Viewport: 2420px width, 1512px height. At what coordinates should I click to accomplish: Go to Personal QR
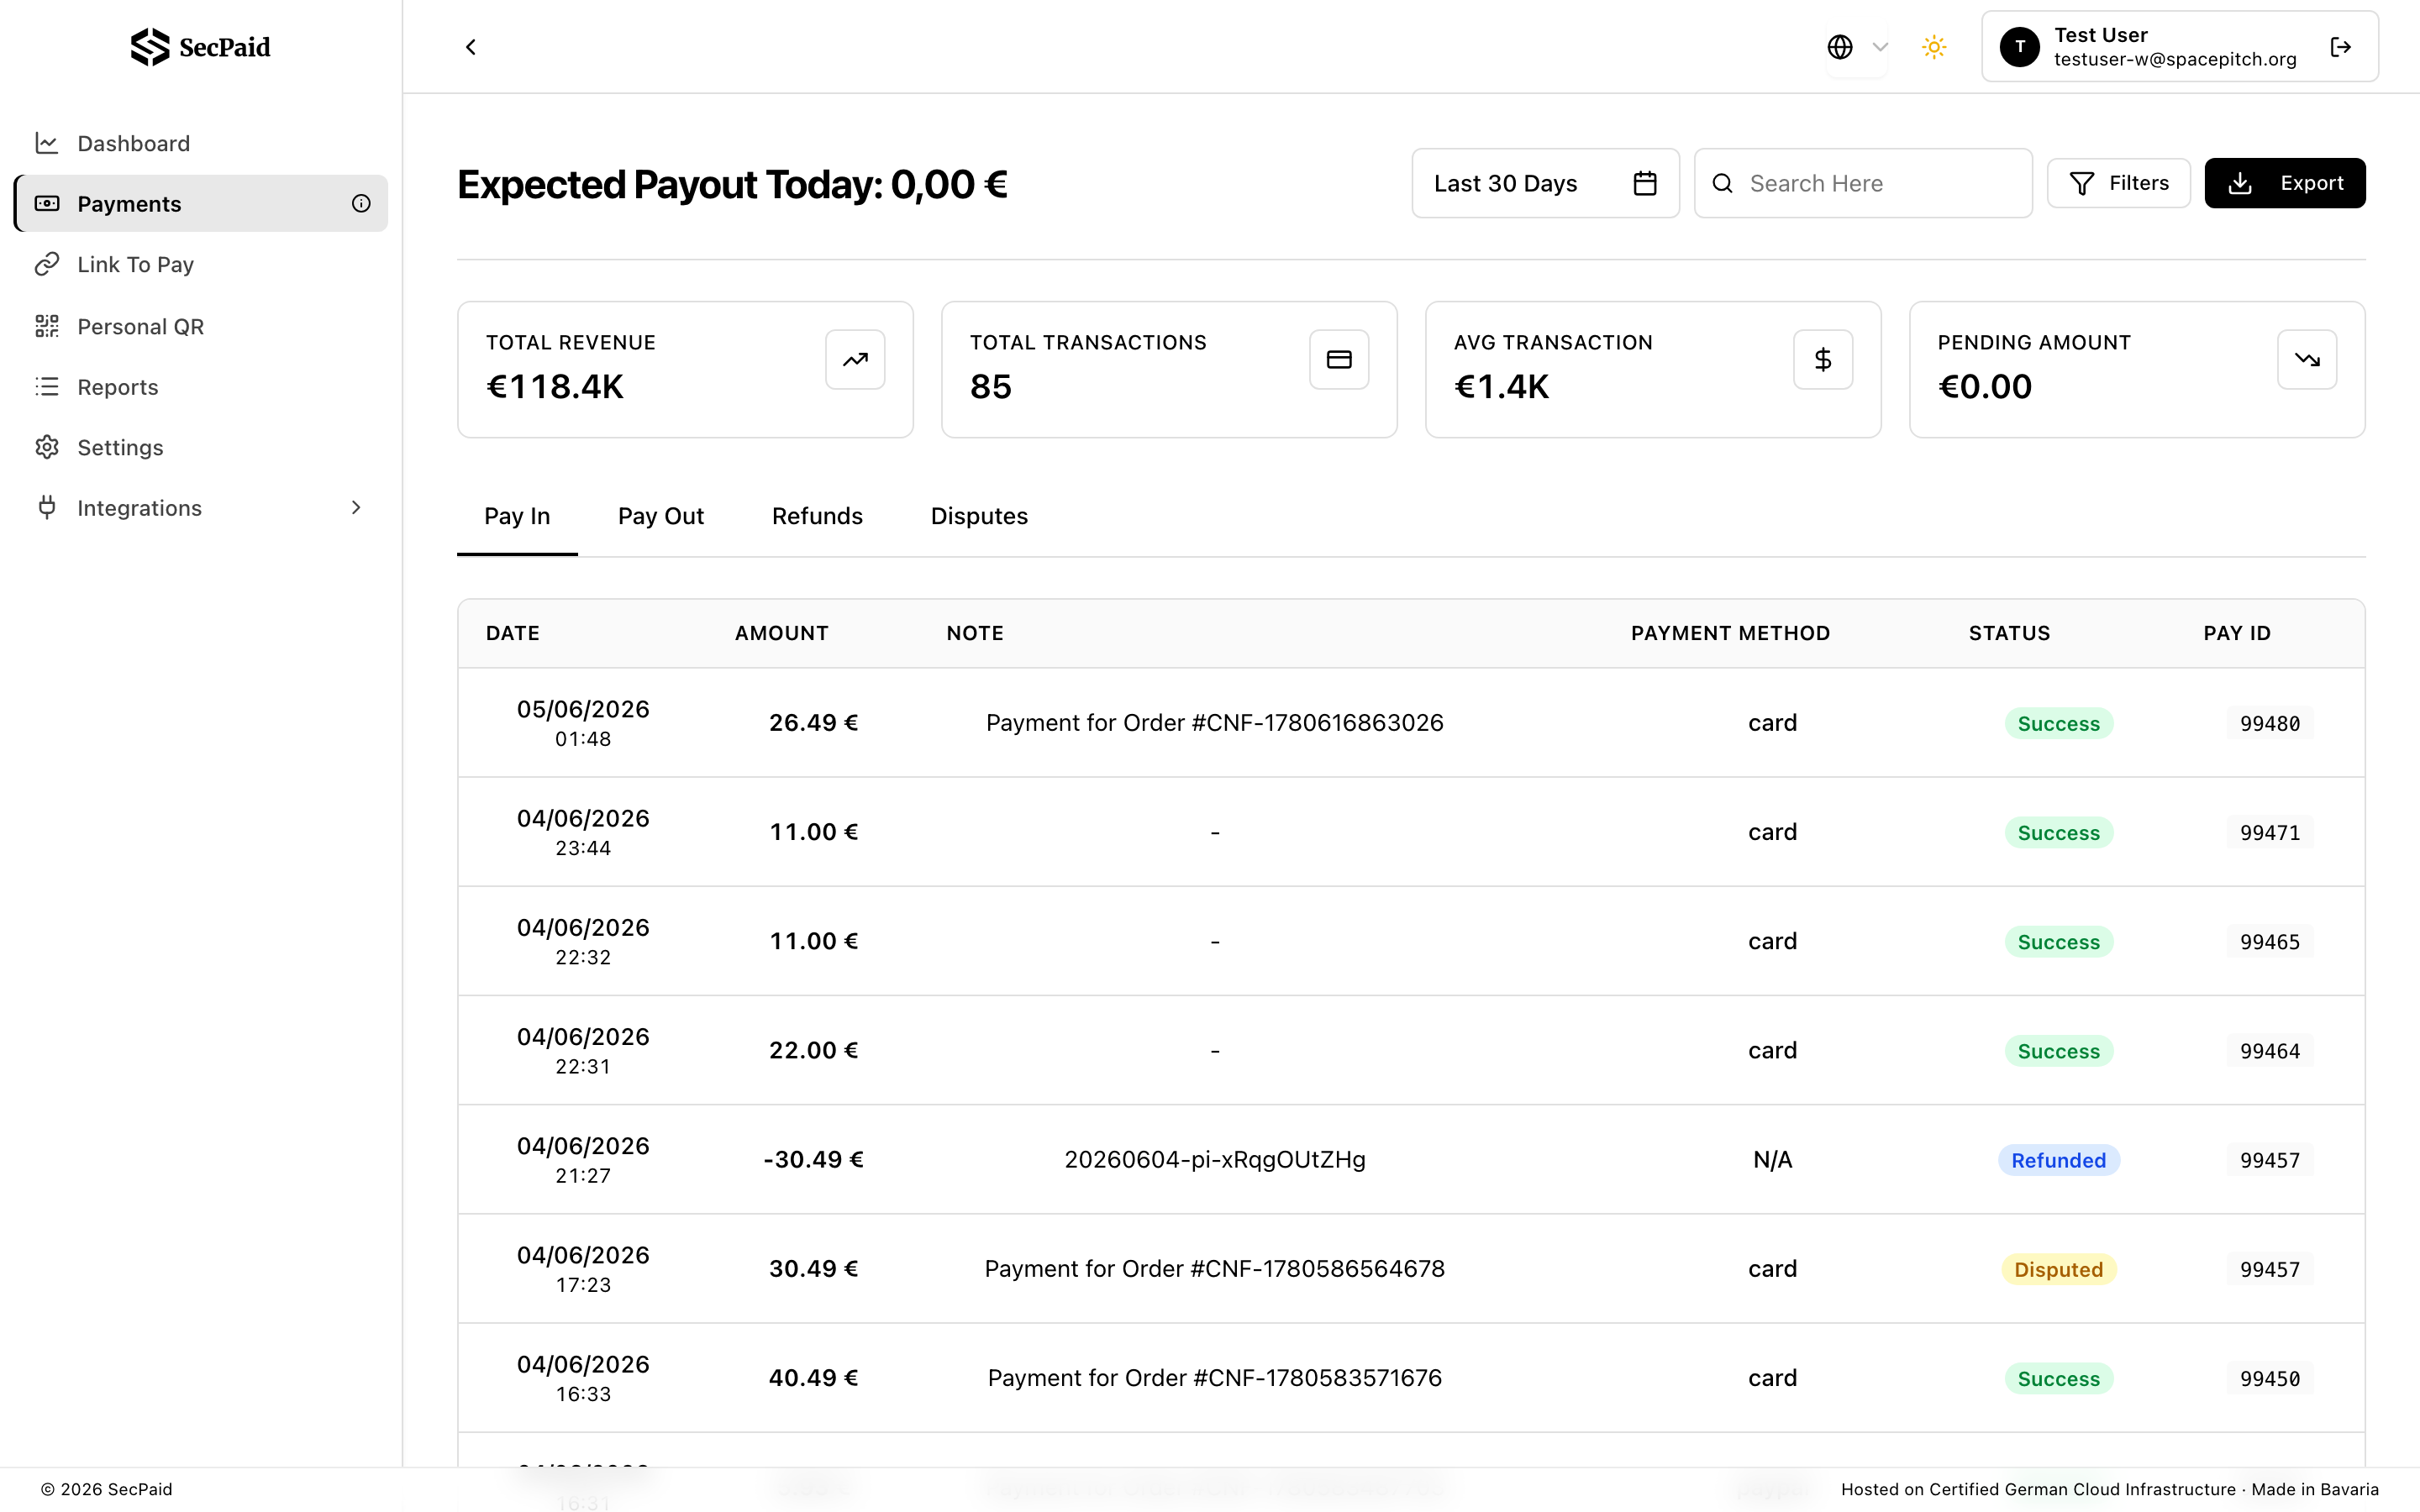tap(200, 326)
